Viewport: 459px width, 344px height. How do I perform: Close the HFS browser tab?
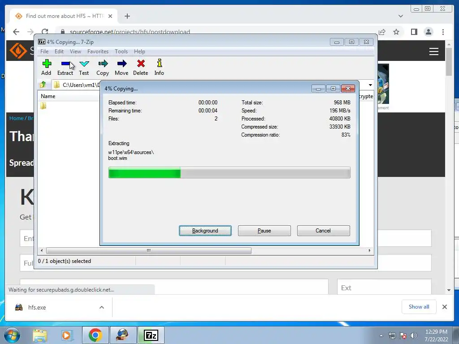click(110, 16)
